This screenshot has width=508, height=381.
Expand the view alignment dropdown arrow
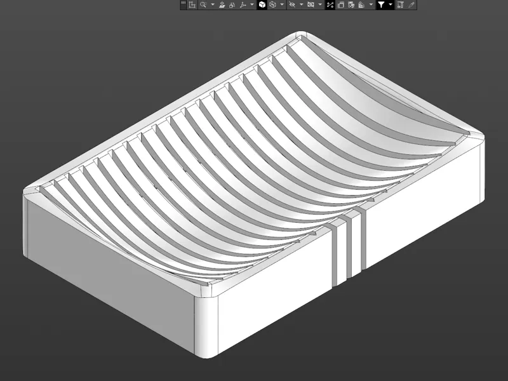pyautogui.click(x=371, y=4)
